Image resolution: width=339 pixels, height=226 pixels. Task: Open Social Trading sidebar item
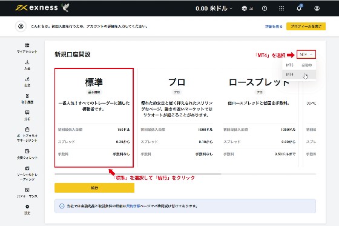point(27,174)
